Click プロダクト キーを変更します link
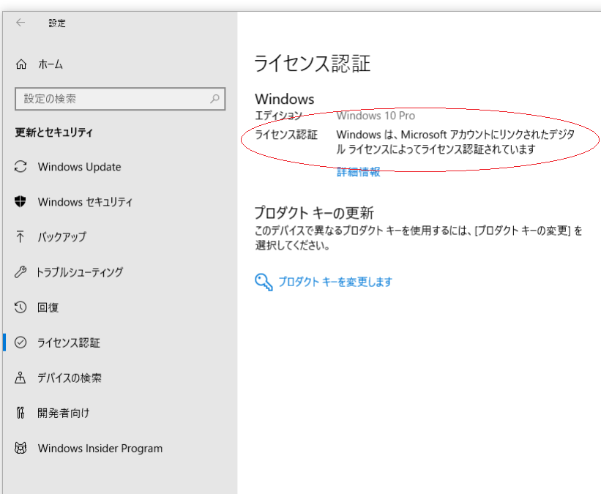The height and width of the screenshot is (494, 601). click(335, 282)
